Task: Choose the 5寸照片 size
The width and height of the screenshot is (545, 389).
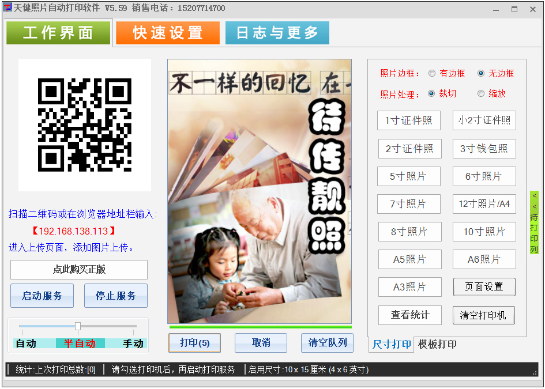Action: pyautogui.click(x=409, y=176)
